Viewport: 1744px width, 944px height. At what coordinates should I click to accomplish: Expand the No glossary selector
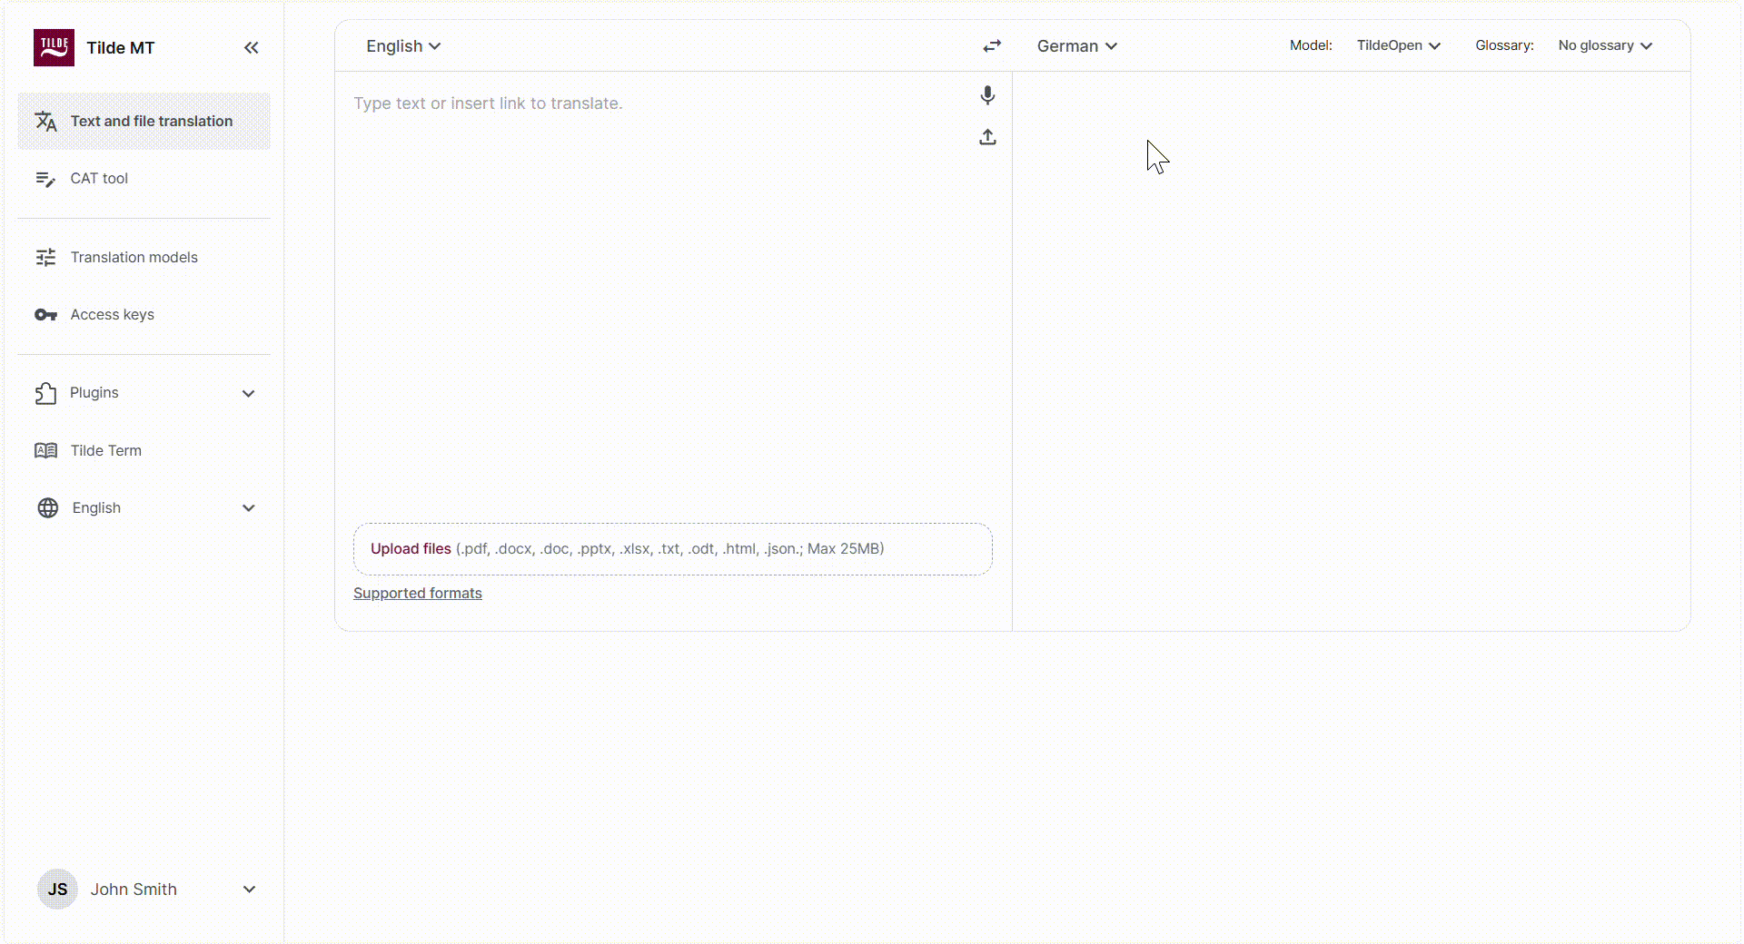point(1604,44)
